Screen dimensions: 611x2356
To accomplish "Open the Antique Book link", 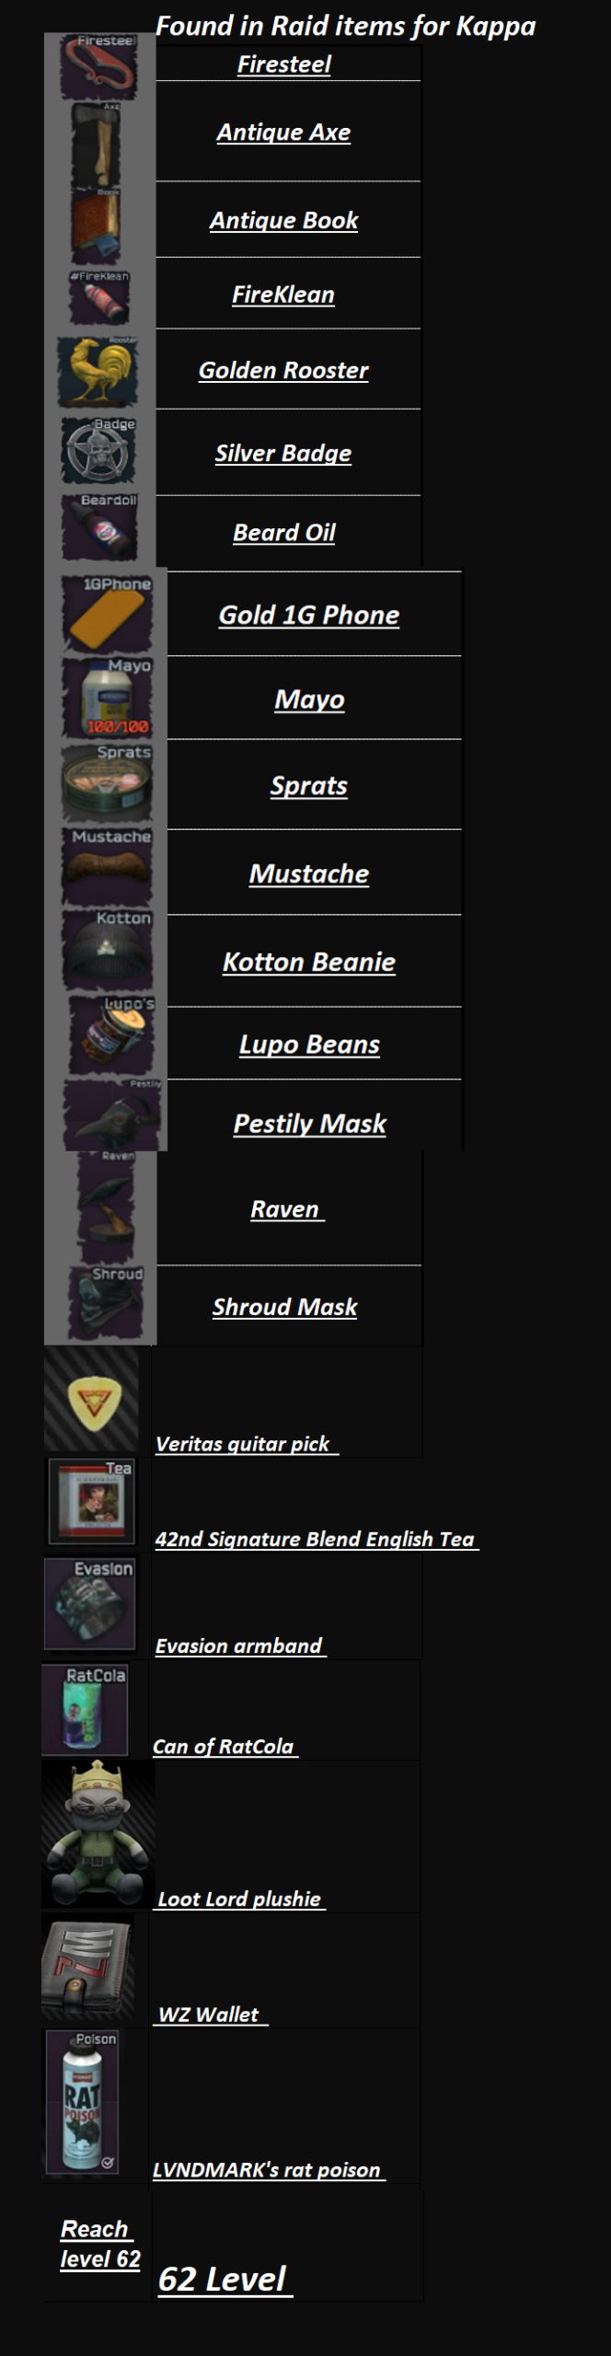I will (x=284, y=220).
